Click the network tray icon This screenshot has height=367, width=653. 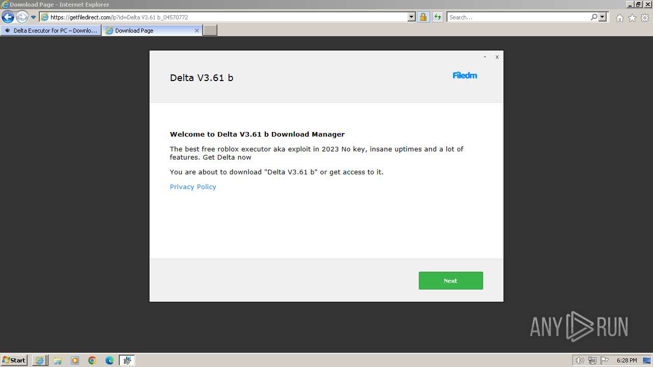(x=592, y=360)
